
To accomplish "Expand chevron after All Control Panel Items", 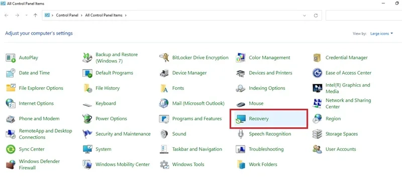I will coord(126,16).
